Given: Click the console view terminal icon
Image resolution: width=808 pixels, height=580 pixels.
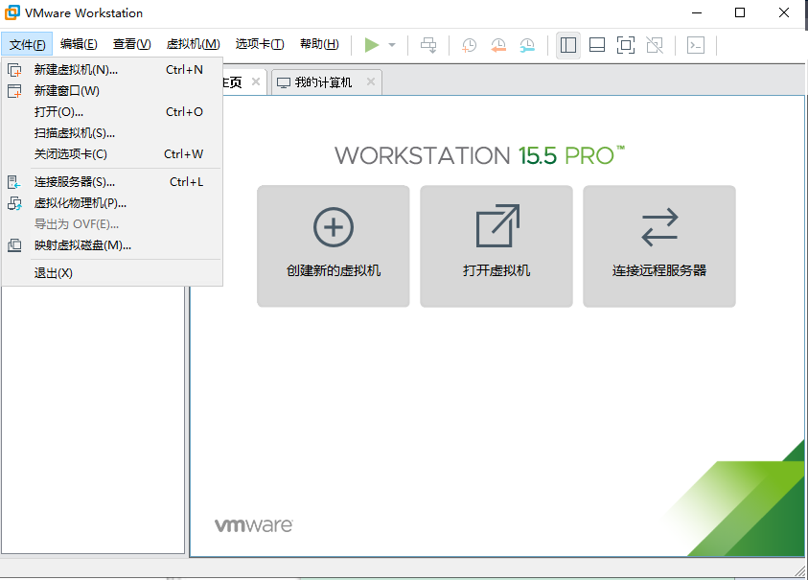Looking at the screenshot, I should pos(696,45).
